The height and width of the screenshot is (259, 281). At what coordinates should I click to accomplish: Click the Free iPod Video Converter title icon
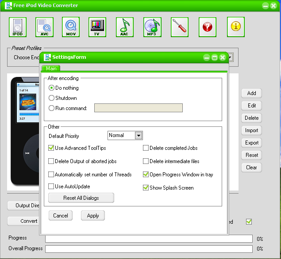point(8,6)
